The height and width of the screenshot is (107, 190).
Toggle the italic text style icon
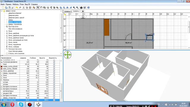pos(71,7)
